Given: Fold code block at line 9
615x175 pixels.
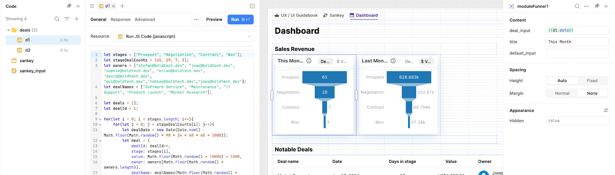Looking at the screenshot, I should 100,119.
